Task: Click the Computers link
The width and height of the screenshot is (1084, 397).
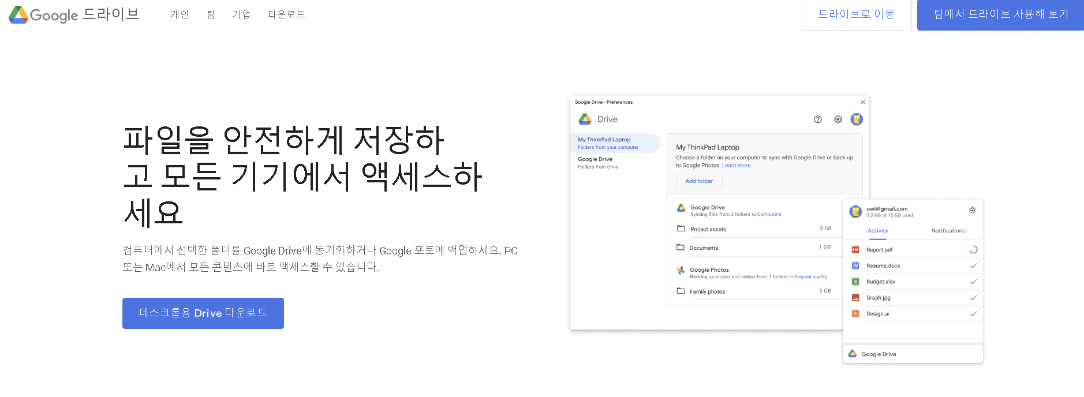Action: pyautogui.click(x=769, y=214)
